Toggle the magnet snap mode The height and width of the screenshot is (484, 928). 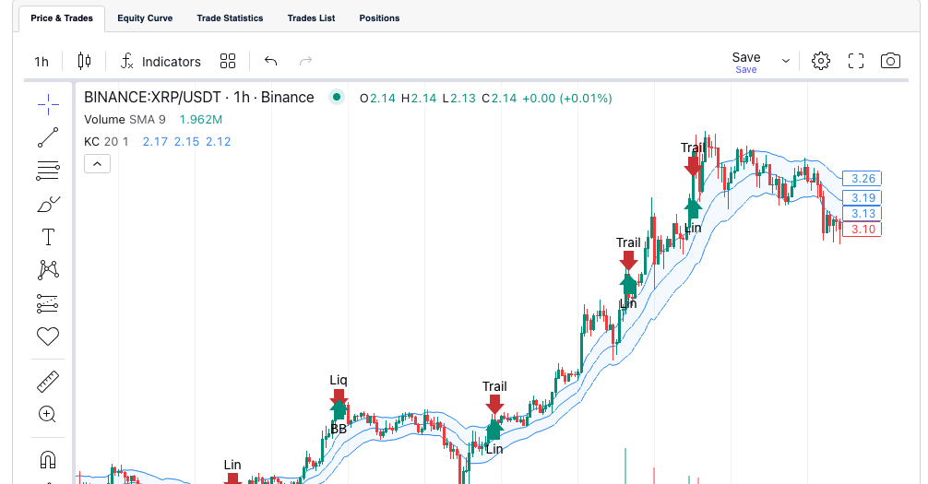[x=48, y=458]
